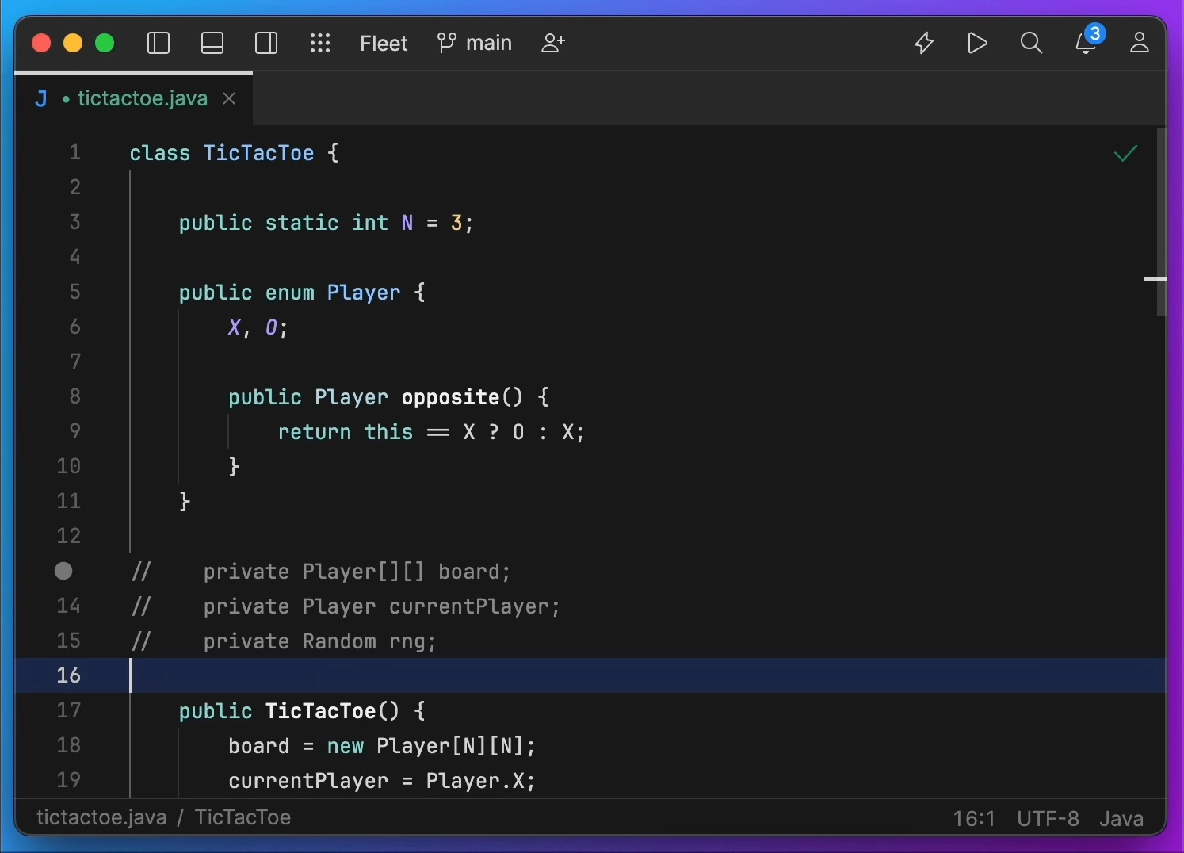The height and width of the screenshot is (853, 1184).
Task: Toggle the bottom panel
Action: coord(212,43)
